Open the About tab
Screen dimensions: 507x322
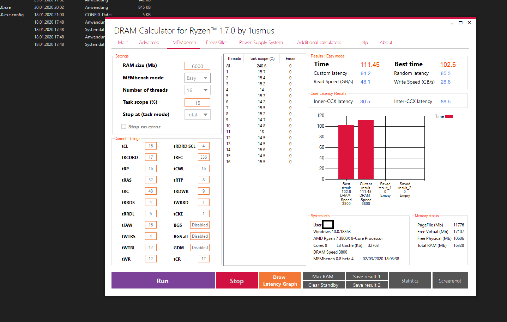(x=386, y=42)
